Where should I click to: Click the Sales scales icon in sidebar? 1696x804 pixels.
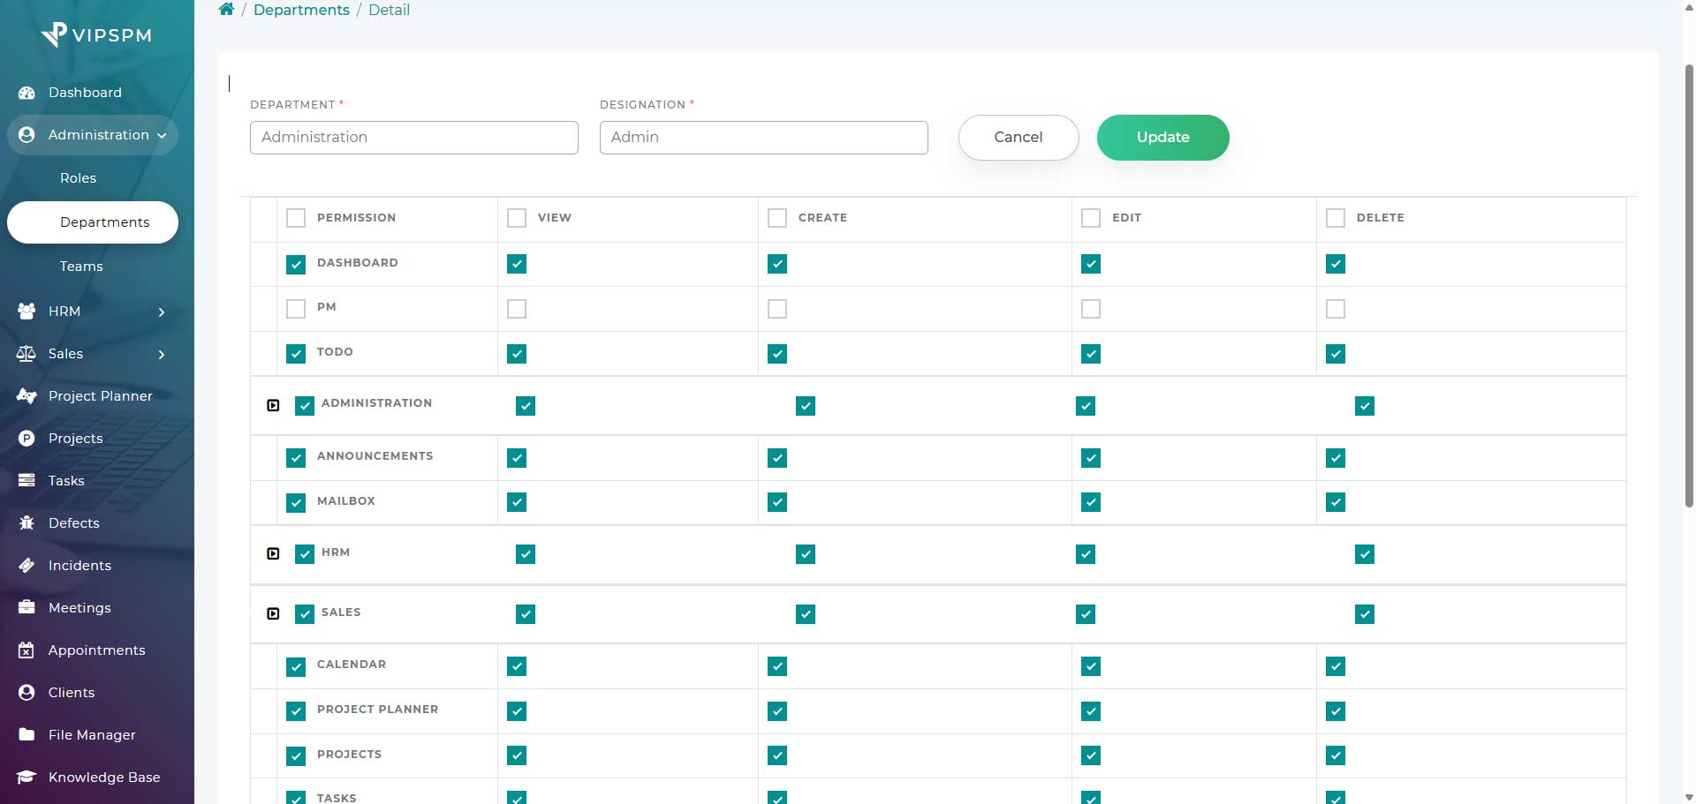click(26, 354)
